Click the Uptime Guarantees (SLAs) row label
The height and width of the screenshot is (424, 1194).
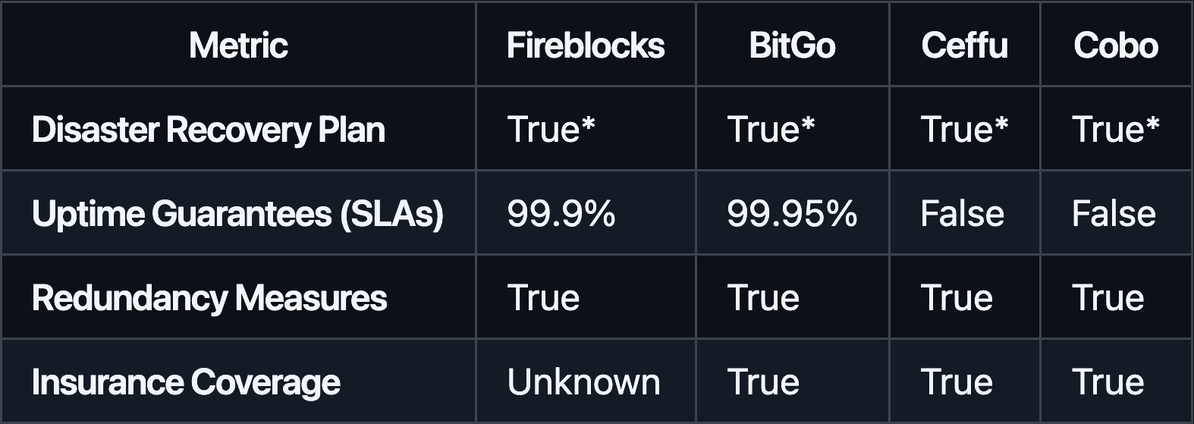[237, 214]
